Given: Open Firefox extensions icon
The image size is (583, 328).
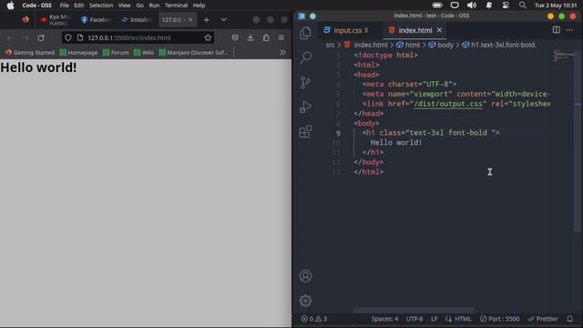Looking at the screenshot, I should coord(266,37).
